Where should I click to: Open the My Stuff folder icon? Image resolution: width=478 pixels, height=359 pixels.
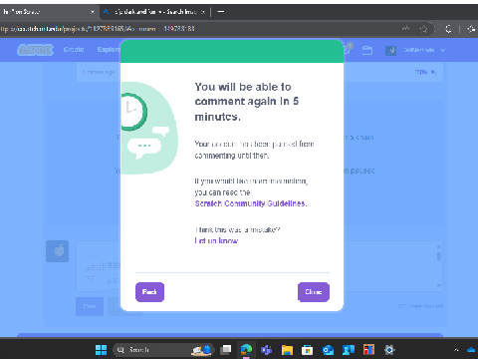[367, 50]
